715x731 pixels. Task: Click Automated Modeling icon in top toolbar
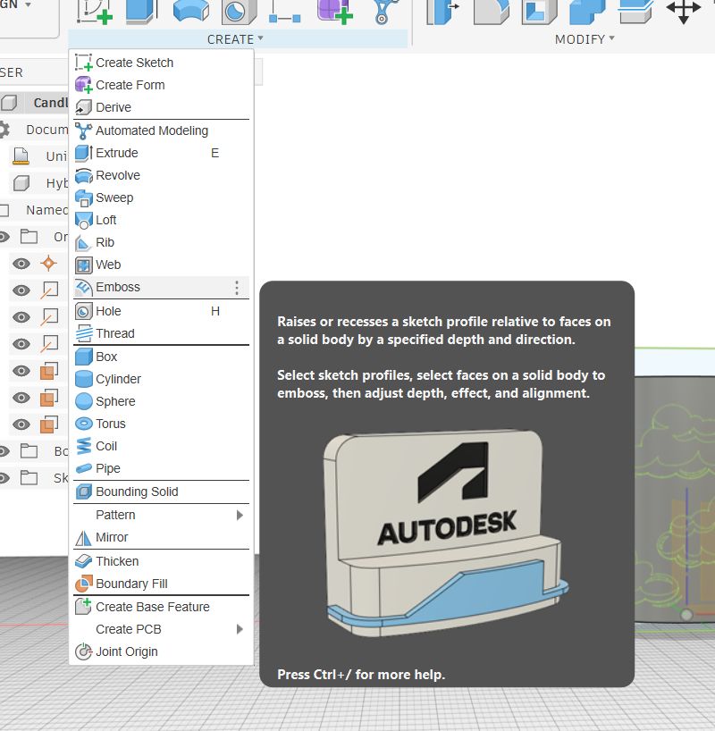point(385,12)
